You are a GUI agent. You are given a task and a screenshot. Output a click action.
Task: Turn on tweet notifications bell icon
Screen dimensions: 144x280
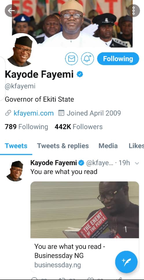(x=88, y=59)
